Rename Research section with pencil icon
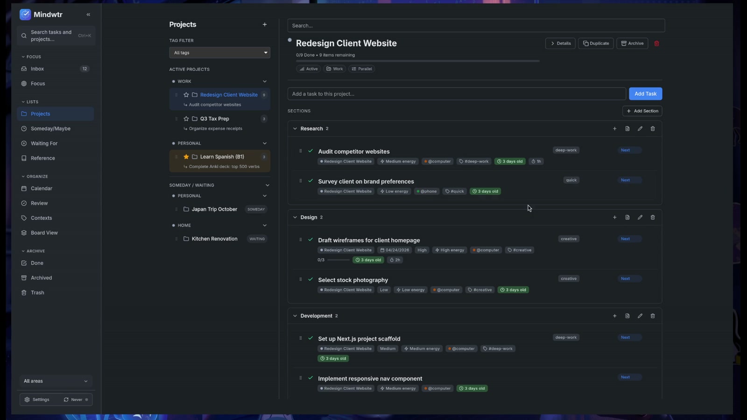Viewport: 747px width, 420px height. point(640,128)
